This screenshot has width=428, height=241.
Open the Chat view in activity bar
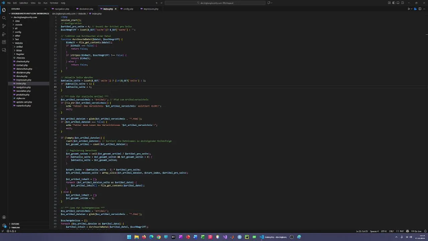(x=4, y=50)
